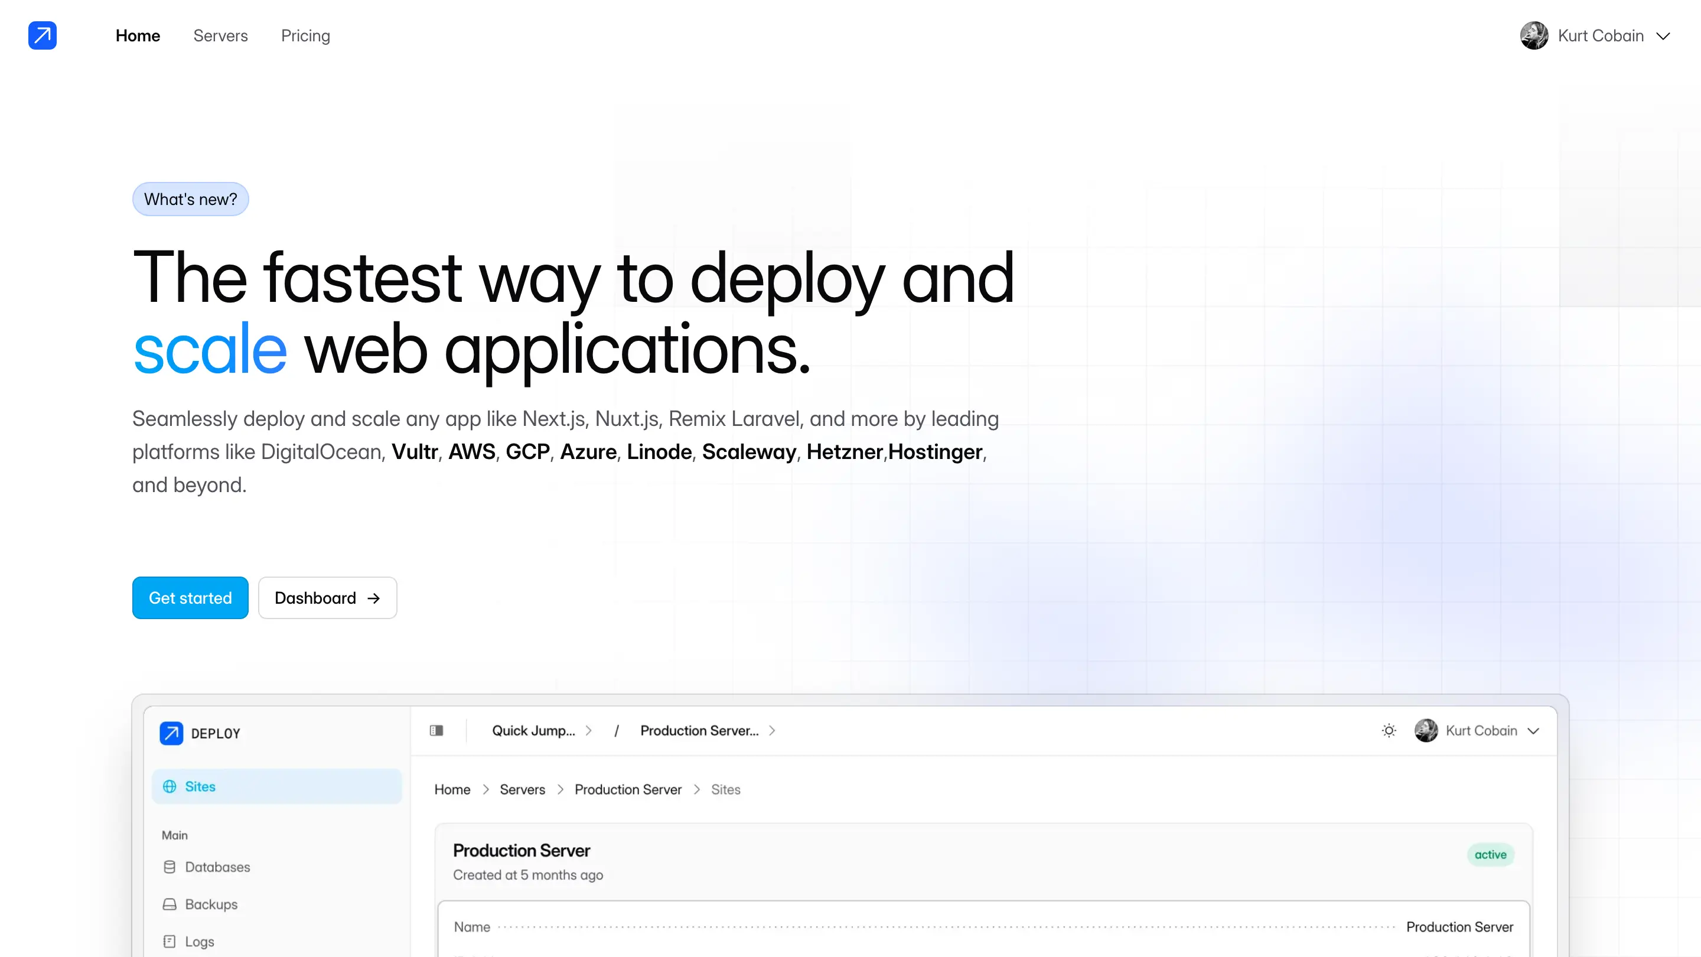Go to Servers in top navigation
The image size is (1701, 957).
pos(220,35)
